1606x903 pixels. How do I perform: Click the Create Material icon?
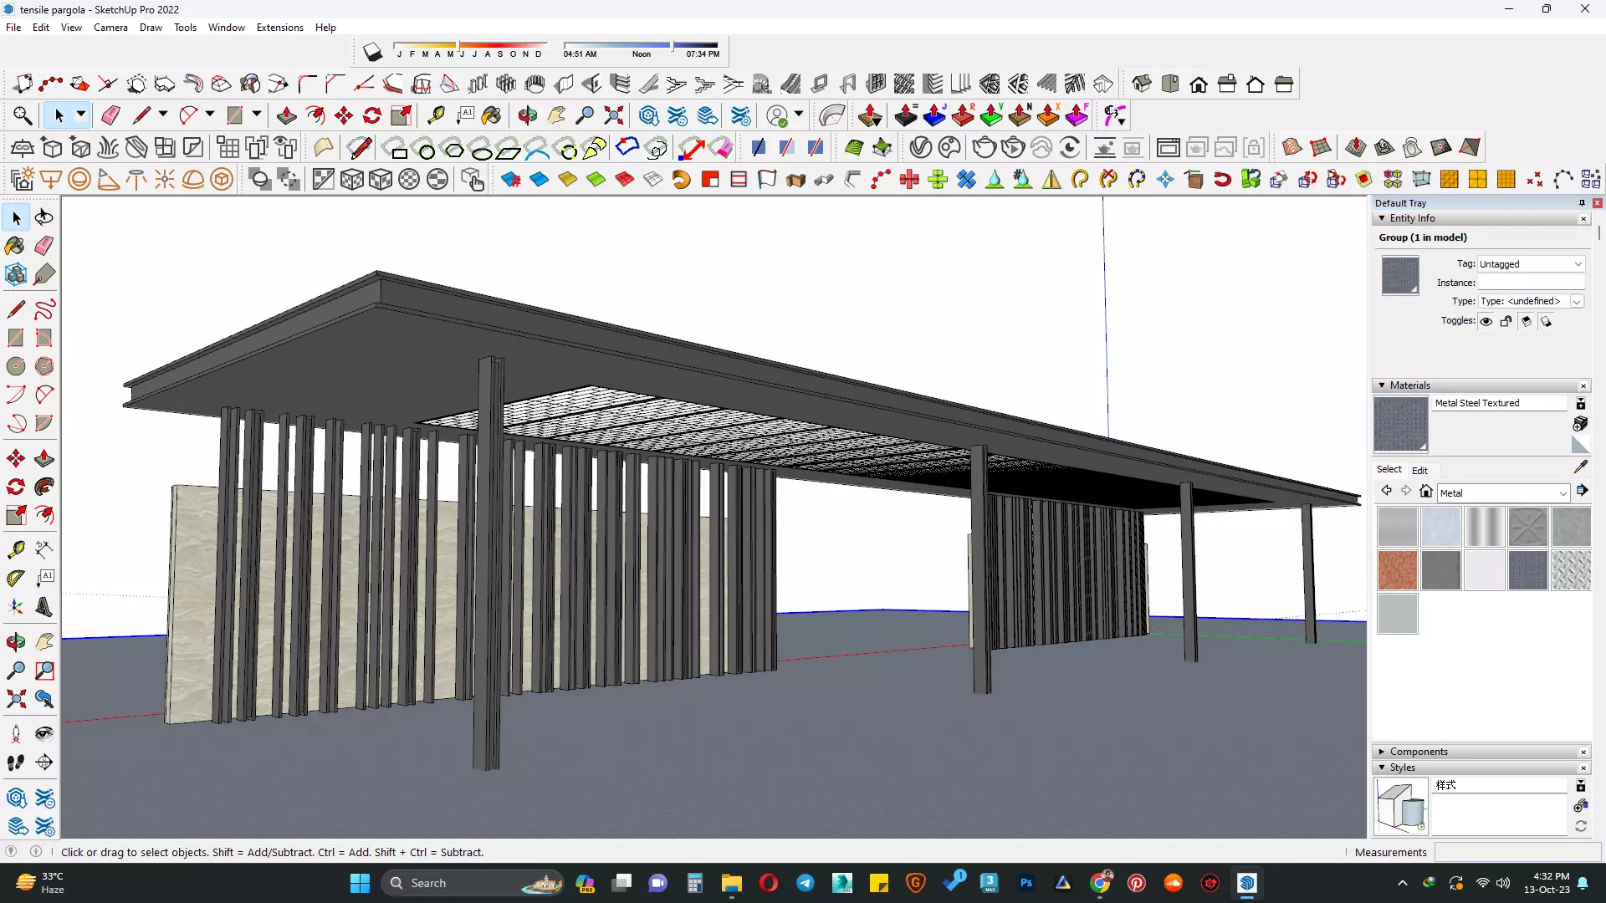(x=1580, y=424)
